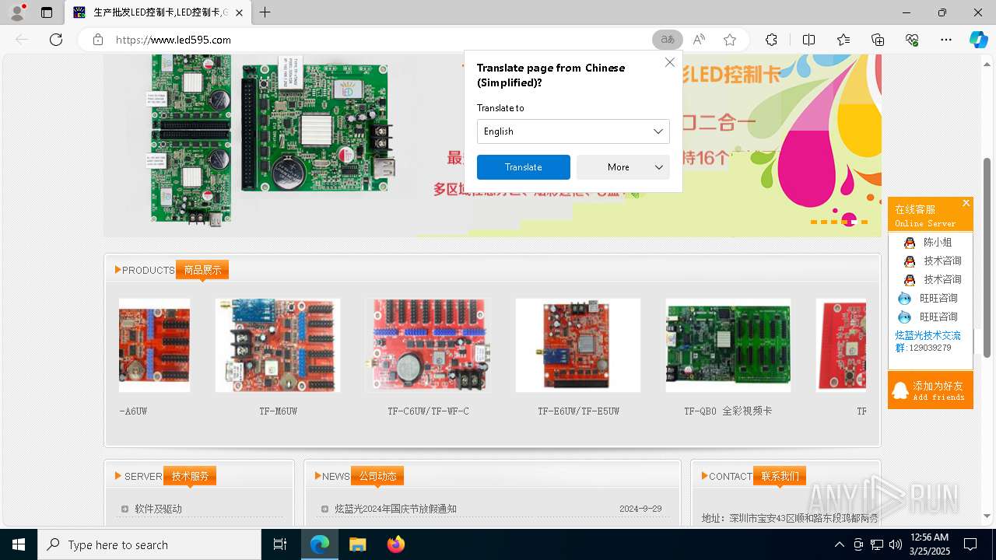Close the online customer service widget
Viewport: 996px width, 560px height.
[x=966, y=203]
